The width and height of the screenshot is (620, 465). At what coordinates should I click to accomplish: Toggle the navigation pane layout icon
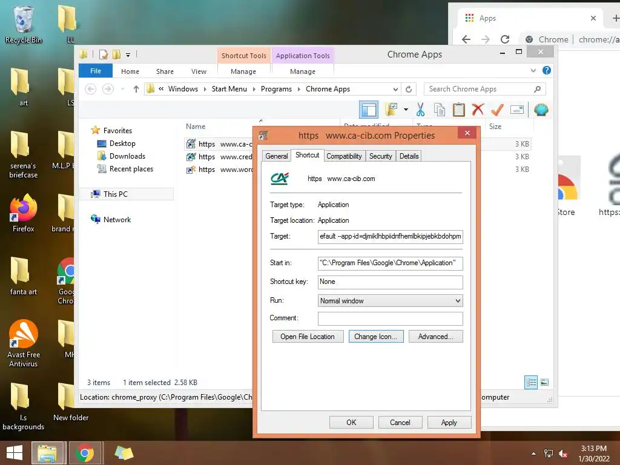369,110
